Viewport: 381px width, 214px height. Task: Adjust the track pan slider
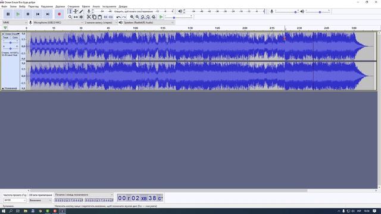(11, 49)
